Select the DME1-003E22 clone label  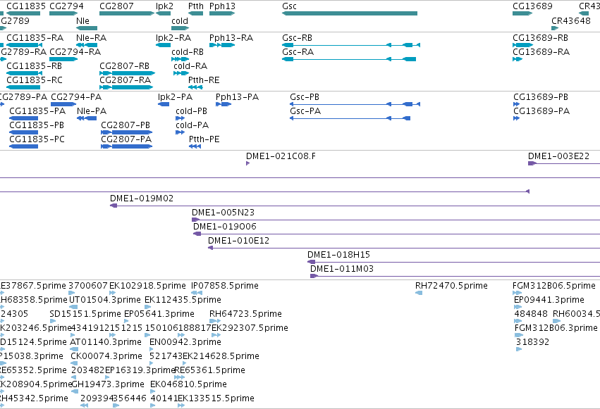pyautogui.click(x=558, y=156)
